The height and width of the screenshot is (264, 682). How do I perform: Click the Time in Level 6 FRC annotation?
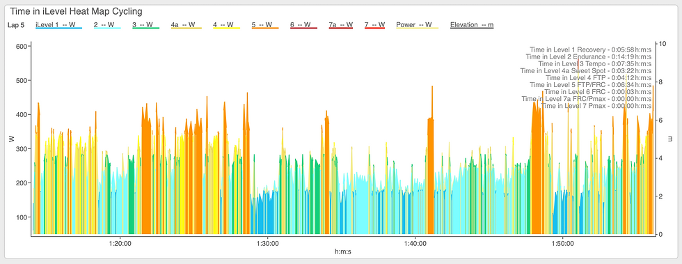598,91
